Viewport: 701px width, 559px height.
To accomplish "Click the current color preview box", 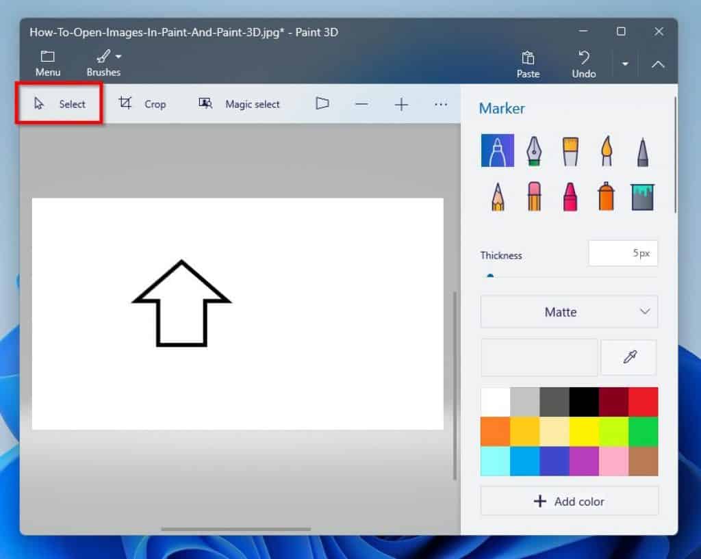I will point(539,357).
